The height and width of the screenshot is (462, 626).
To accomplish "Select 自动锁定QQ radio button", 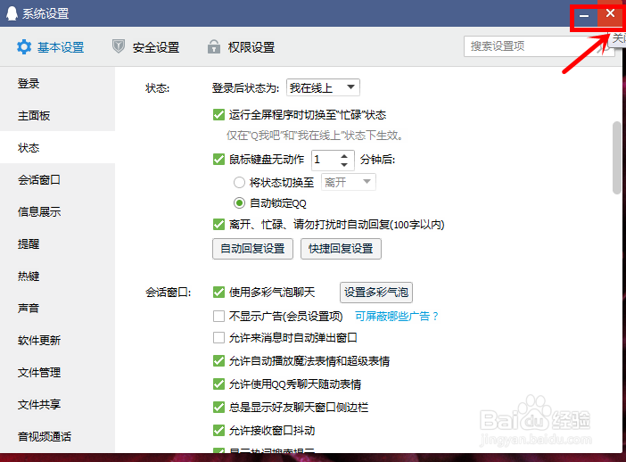I will [x=239, y=202].
